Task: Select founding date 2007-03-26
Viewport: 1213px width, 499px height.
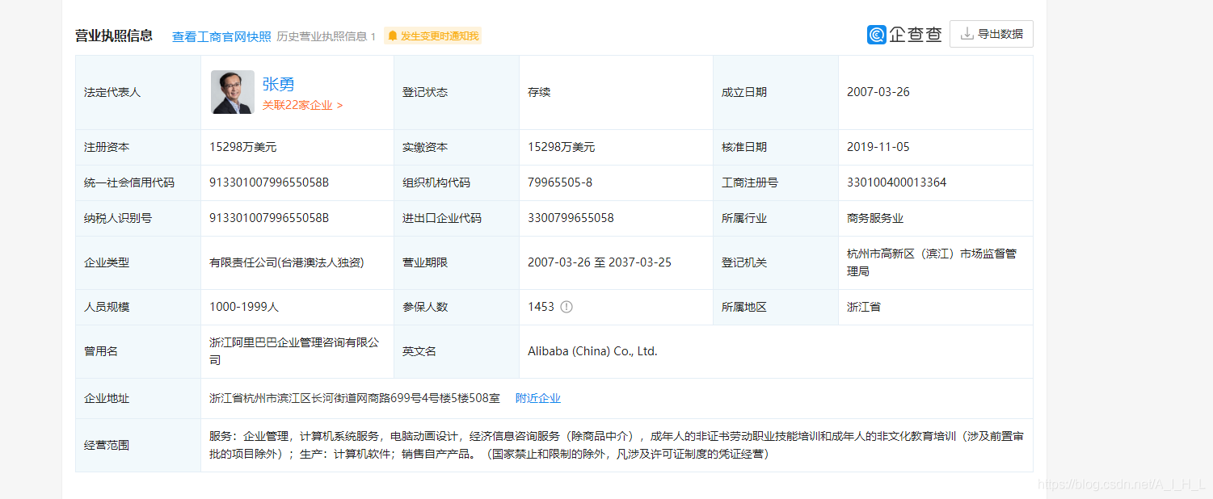Action: tap(878, 92)
